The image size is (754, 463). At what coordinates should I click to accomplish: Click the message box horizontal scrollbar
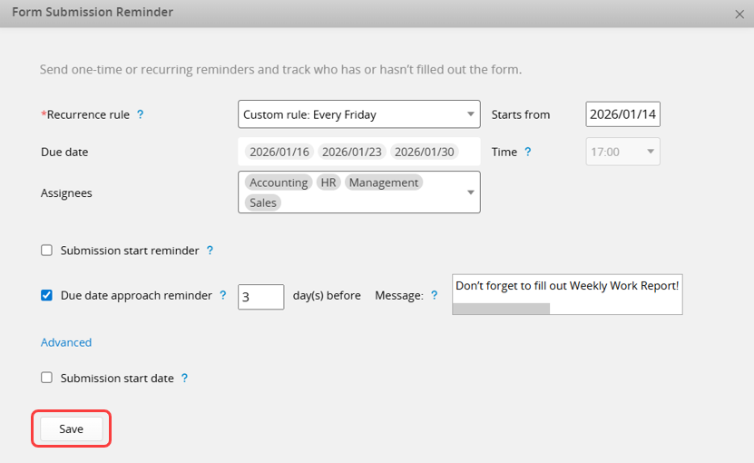(501, 309)
